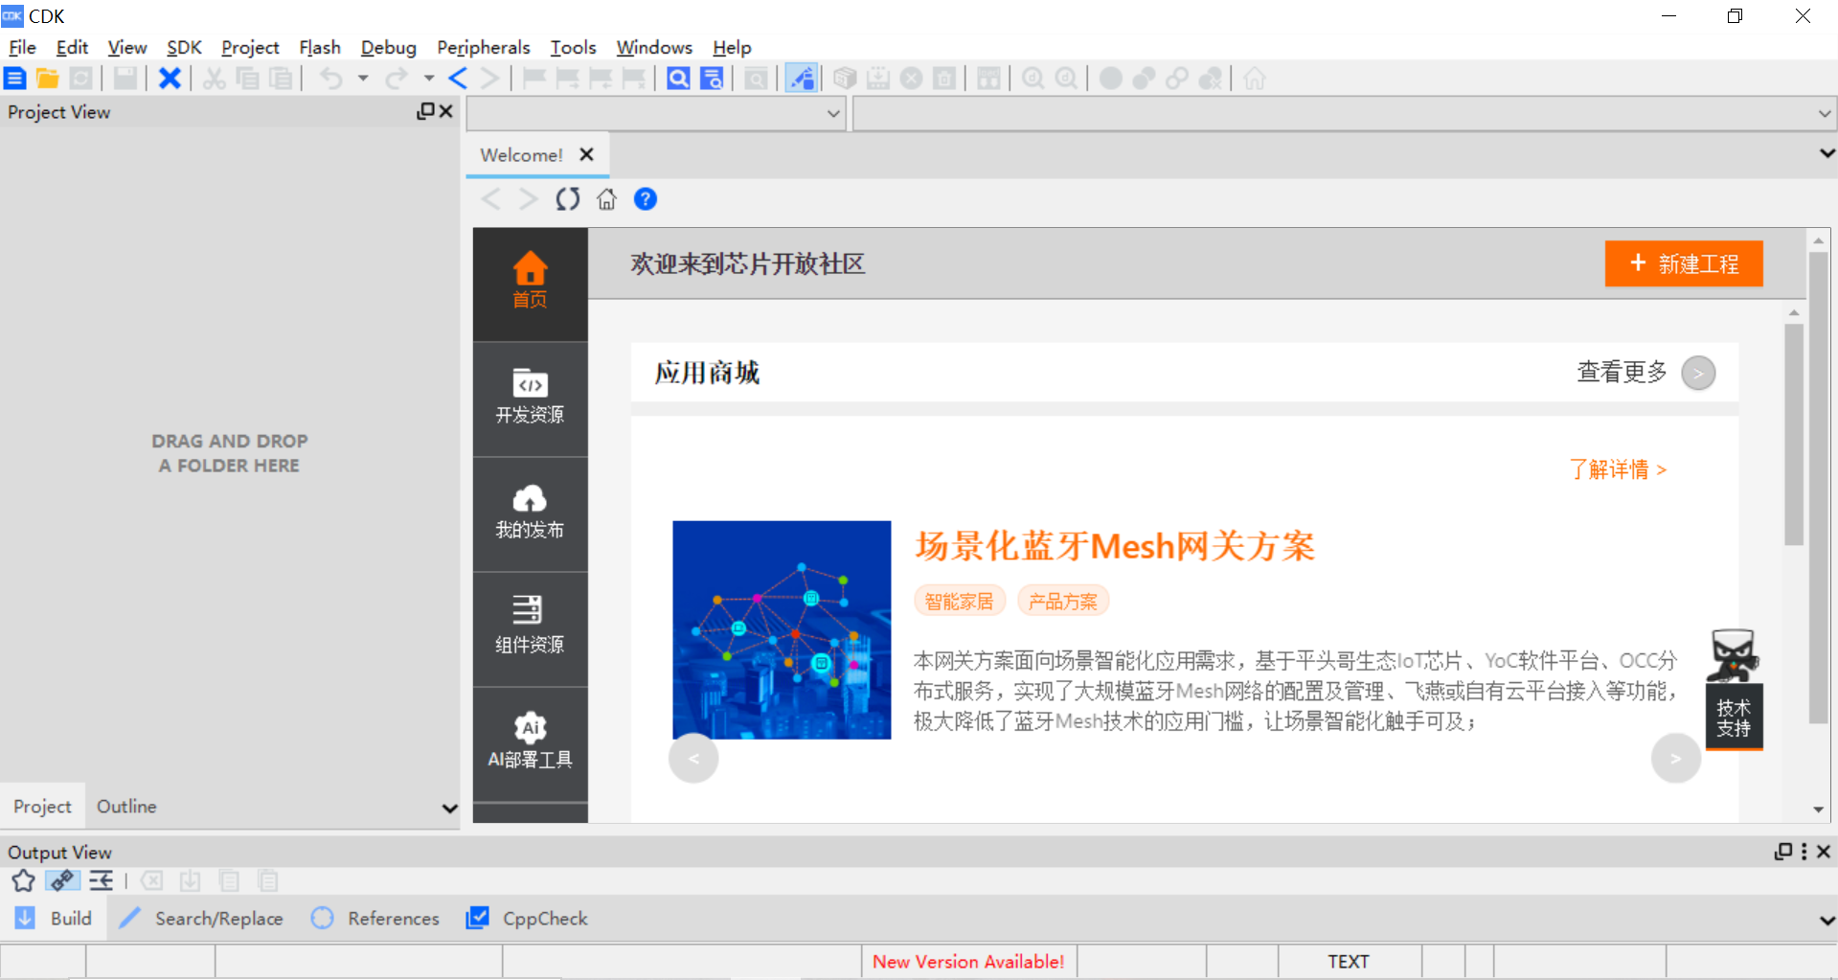Open the Undo history dropdown arrow
The width and height of the screenshot is (1838, 980).
[x=363, y=79]
